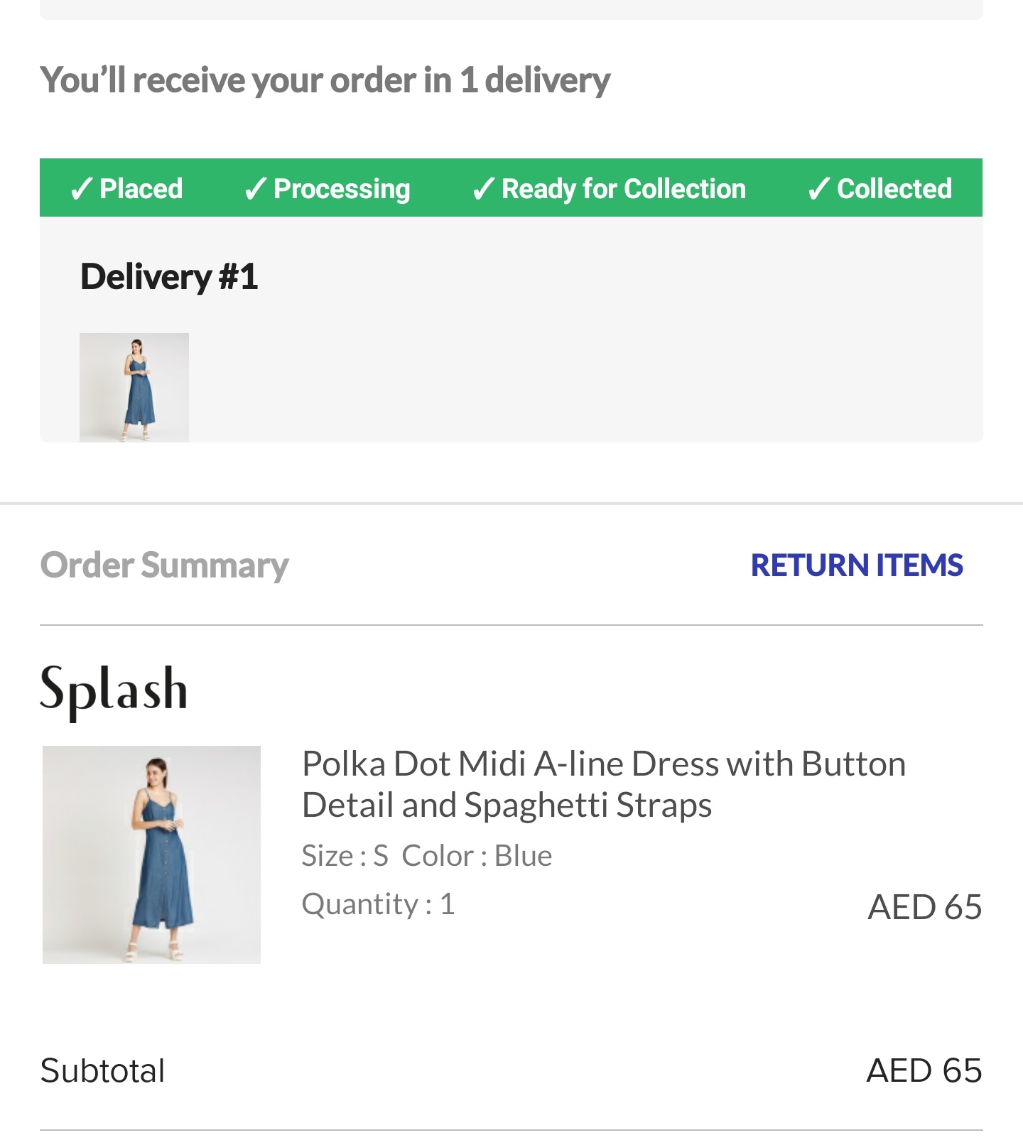Click the "You'll receive your order" heading
The height and width of the screenshot is (1145, 1023).
(325, 80)
